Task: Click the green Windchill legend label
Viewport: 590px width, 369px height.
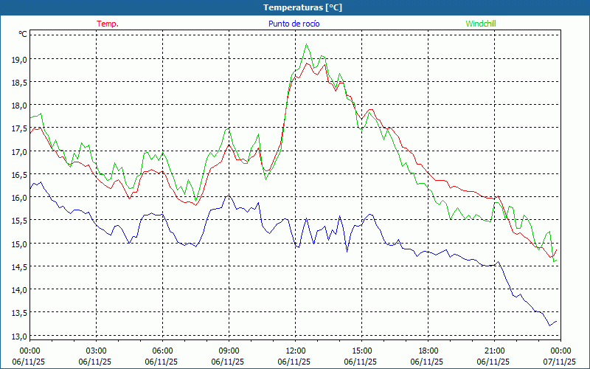Action: pyautogui.click(x=481, y=24)
